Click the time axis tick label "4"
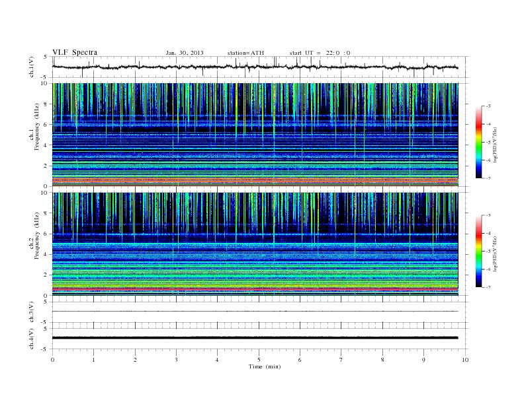Viewport: 524px width, 404px height. 217,360
